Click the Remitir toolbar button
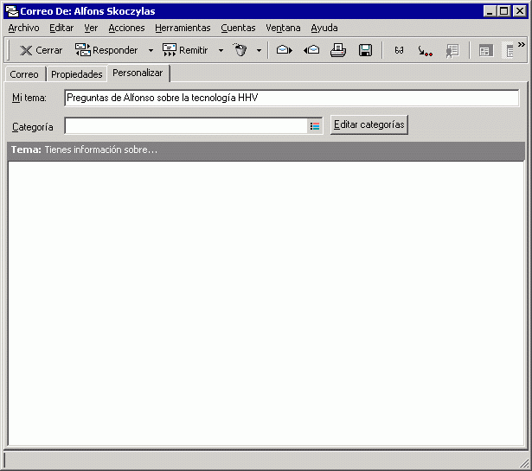The height and width of the screenshot is (471, 532). point(185,50)
